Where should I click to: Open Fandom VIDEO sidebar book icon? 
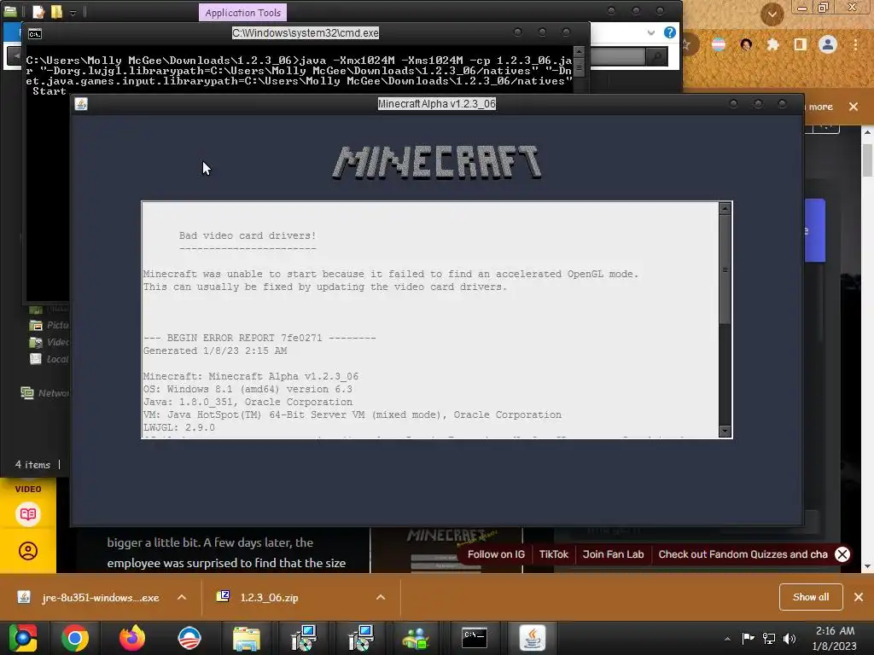click(28, 513)
